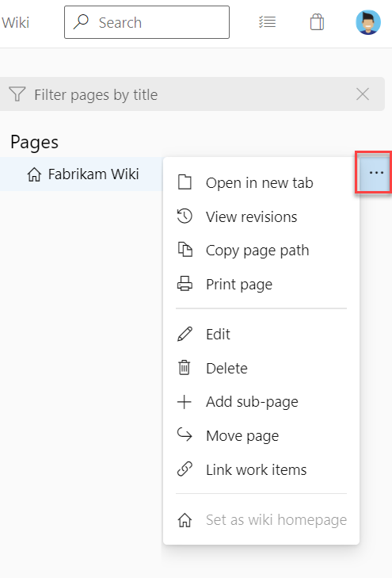Click the filter funnel icon
This screenshot has height=578, width=392.
point(17,94)
